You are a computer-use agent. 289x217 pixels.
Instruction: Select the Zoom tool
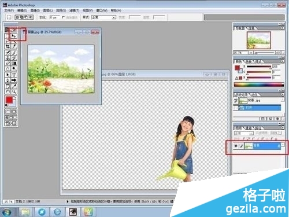[14, 91]
